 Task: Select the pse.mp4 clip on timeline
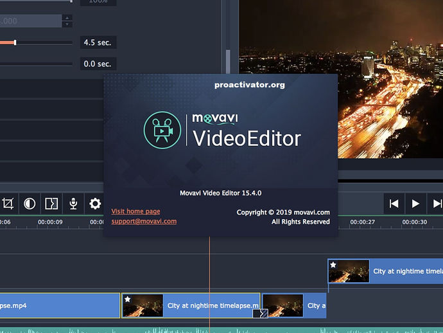[60, 305]
